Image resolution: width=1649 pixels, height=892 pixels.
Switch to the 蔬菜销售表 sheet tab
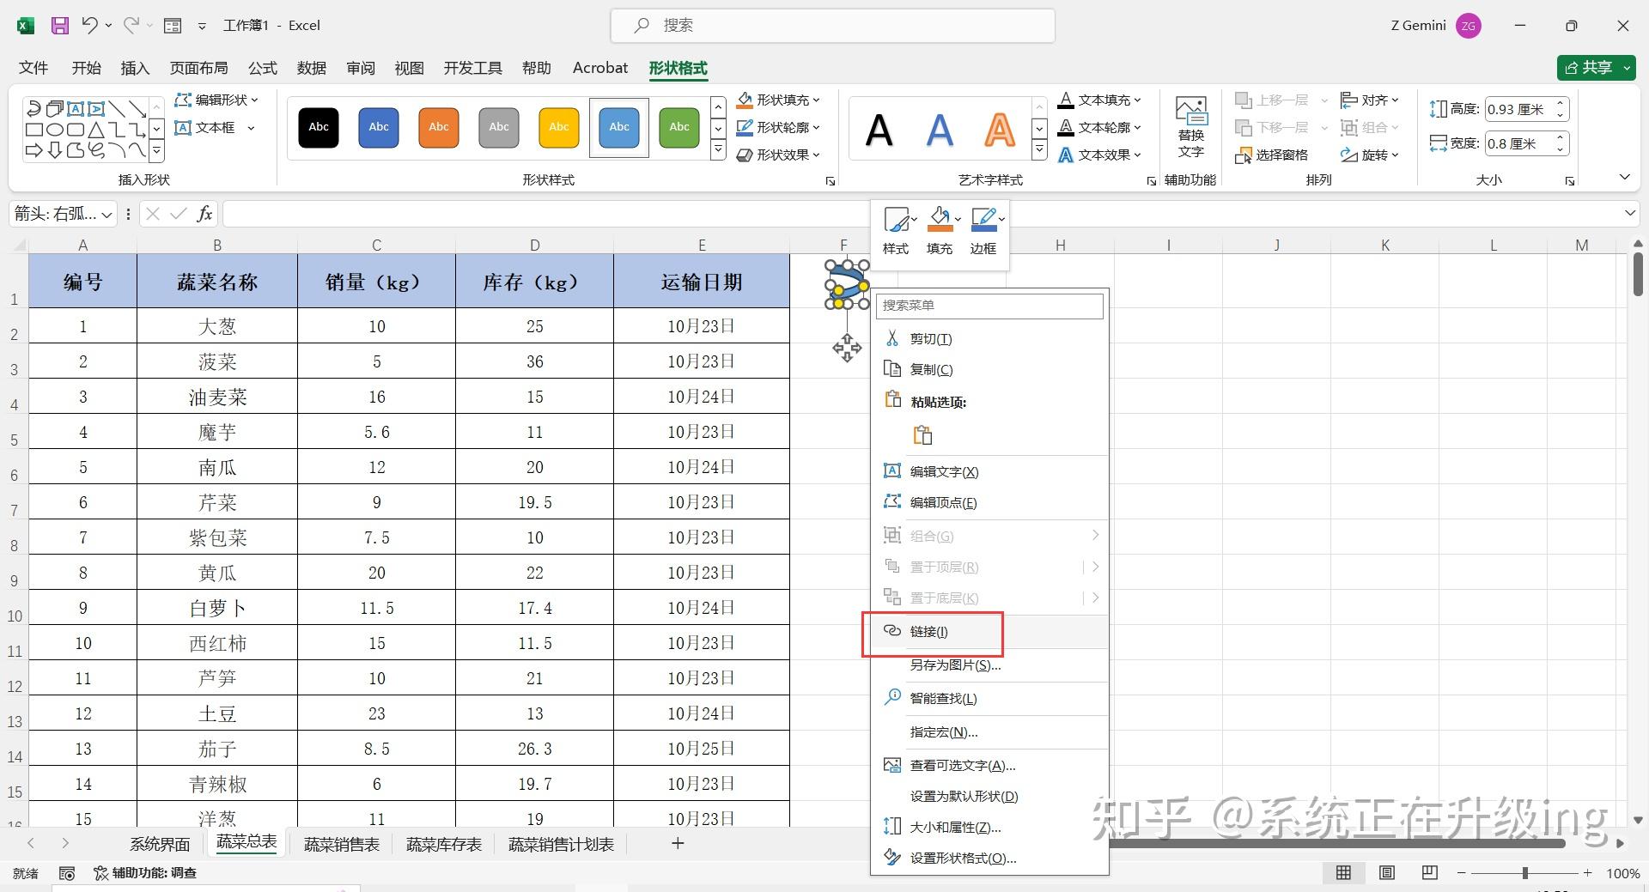click(x=341, y=843)
